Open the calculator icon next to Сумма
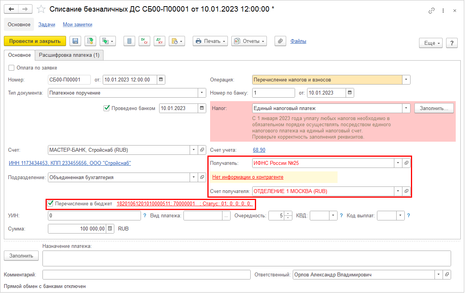The height and width of the screenshot is (293, 465). (x=110, y=229)
